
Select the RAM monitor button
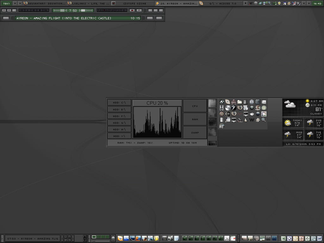195,119
